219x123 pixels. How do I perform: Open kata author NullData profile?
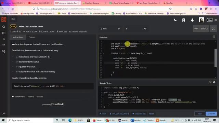(62, 32)
